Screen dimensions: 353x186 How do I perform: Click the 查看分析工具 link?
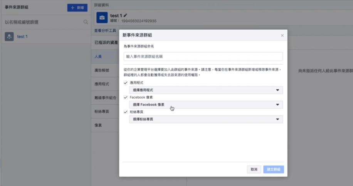pyautogui.click(x=105, y=30)
